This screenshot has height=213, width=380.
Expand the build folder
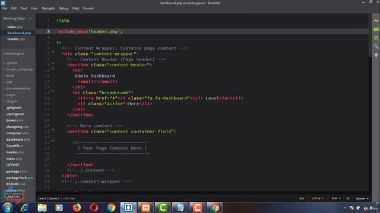(9, 76)
